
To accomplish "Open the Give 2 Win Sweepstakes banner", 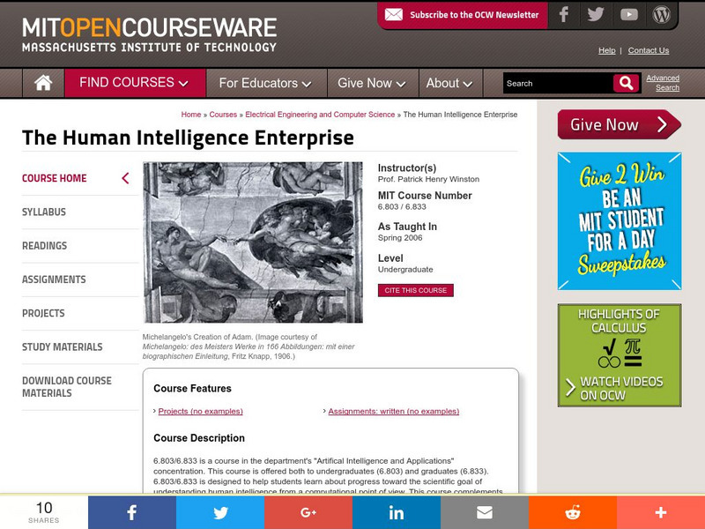I will [620, 221].
